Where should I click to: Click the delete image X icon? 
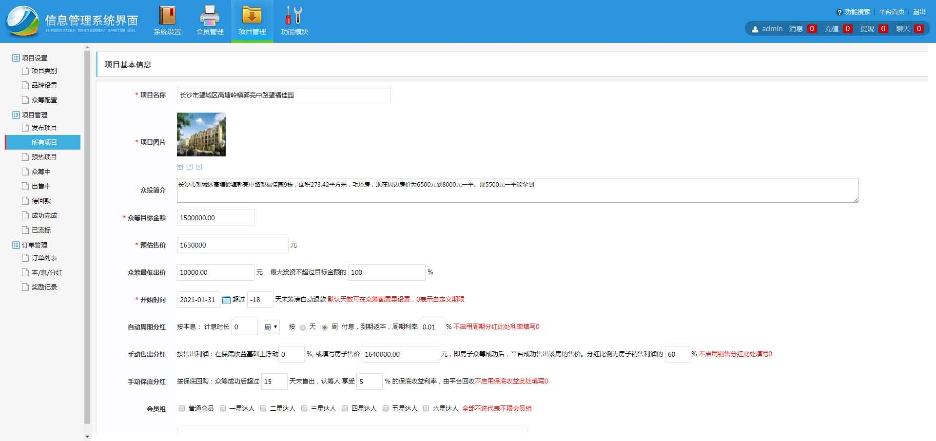pos(199,167)
